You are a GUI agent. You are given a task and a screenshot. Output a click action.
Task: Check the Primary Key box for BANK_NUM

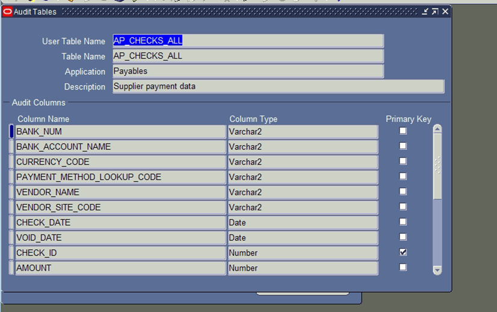pos(403,131)
